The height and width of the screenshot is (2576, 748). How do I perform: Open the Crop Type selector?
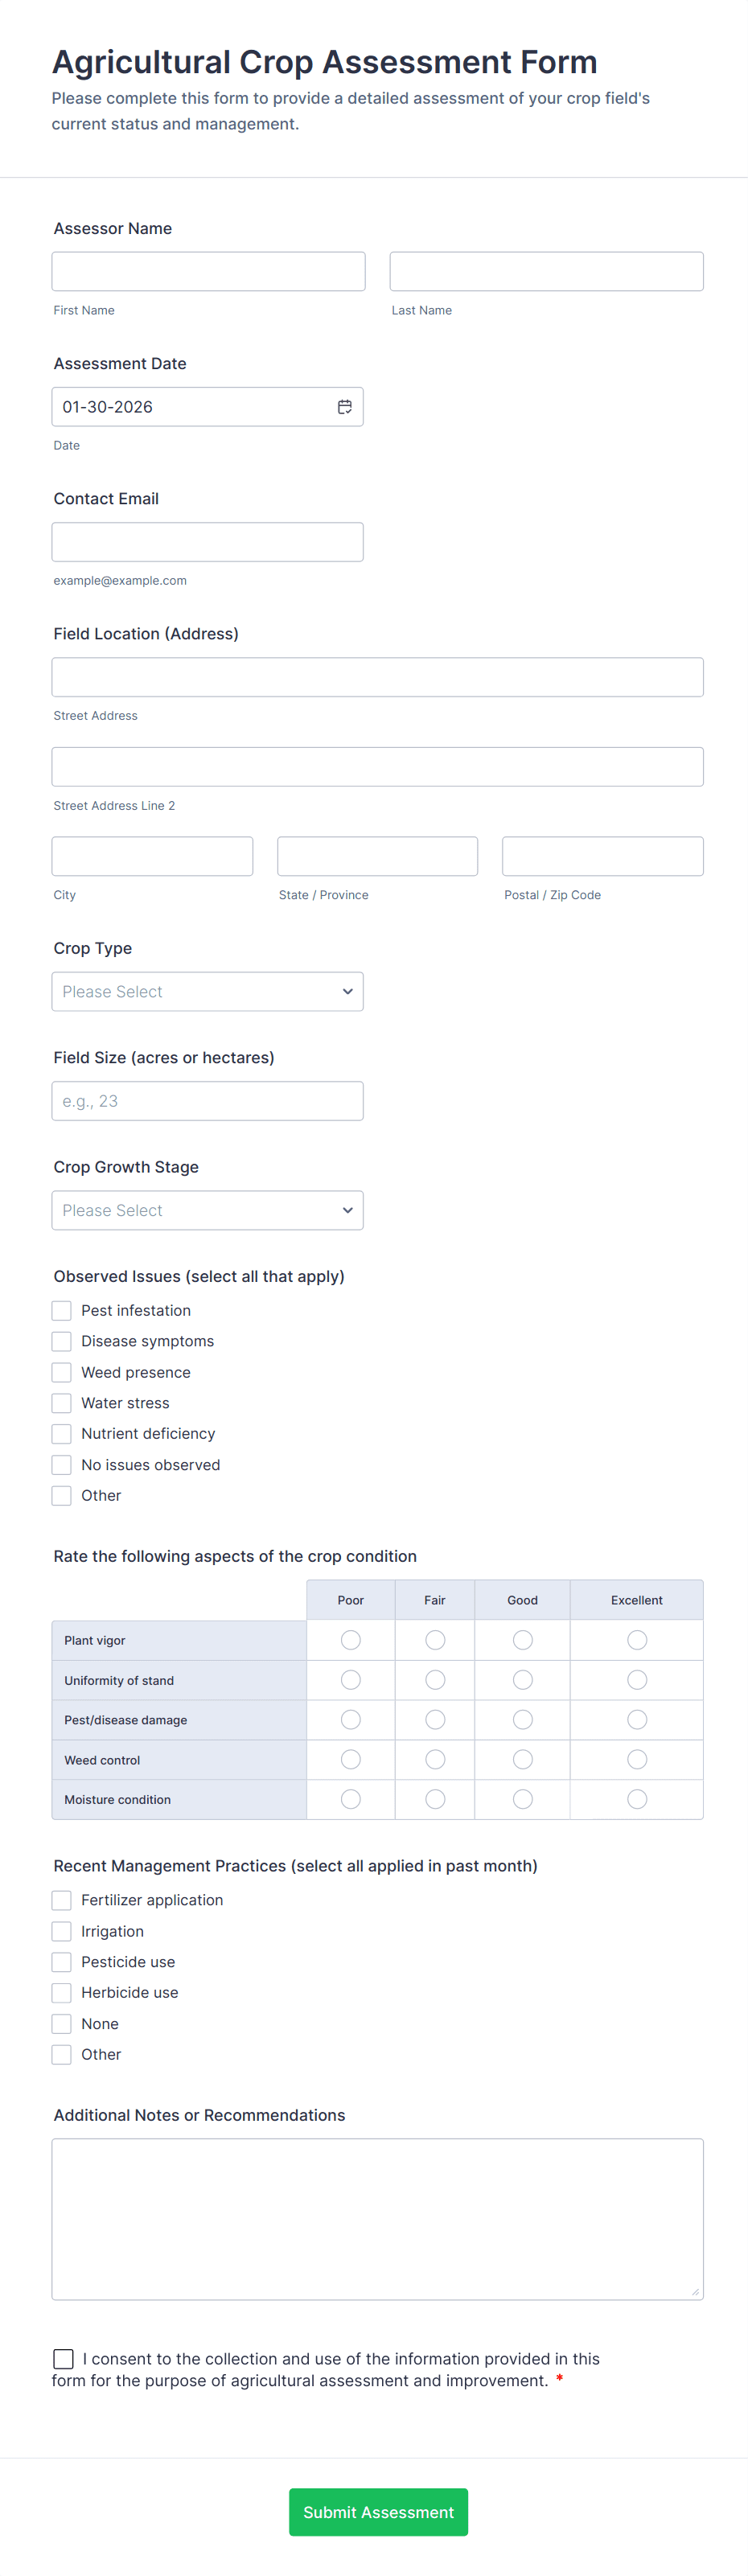point(207,991)
